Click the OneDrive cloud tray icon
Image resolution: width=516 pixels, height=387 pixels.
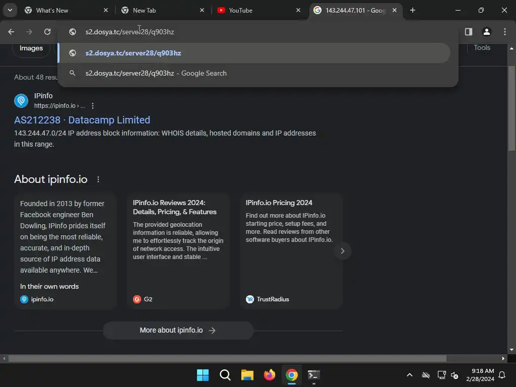click(x=425, y=375)
